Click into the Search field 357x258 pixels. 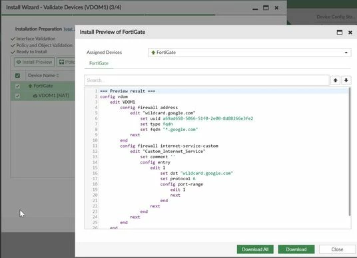[206, 80]
